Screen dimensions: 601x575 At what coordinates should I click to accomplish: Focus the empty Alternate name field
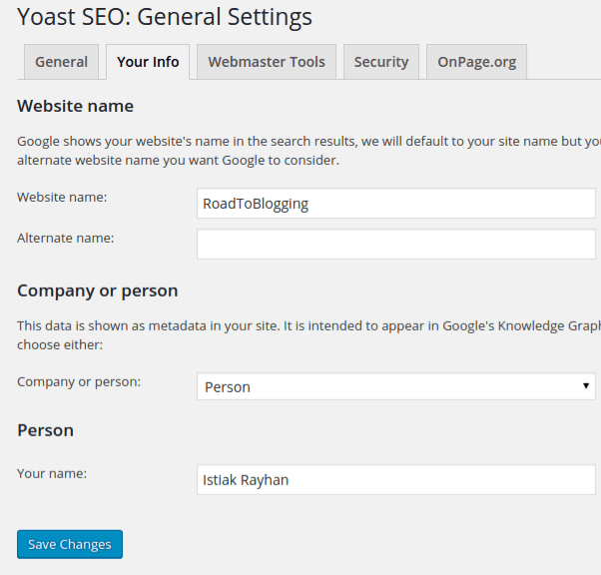(397, 244)
